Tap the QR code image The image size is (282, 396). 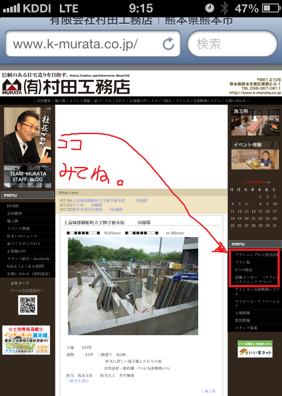[x=27, y=305]
